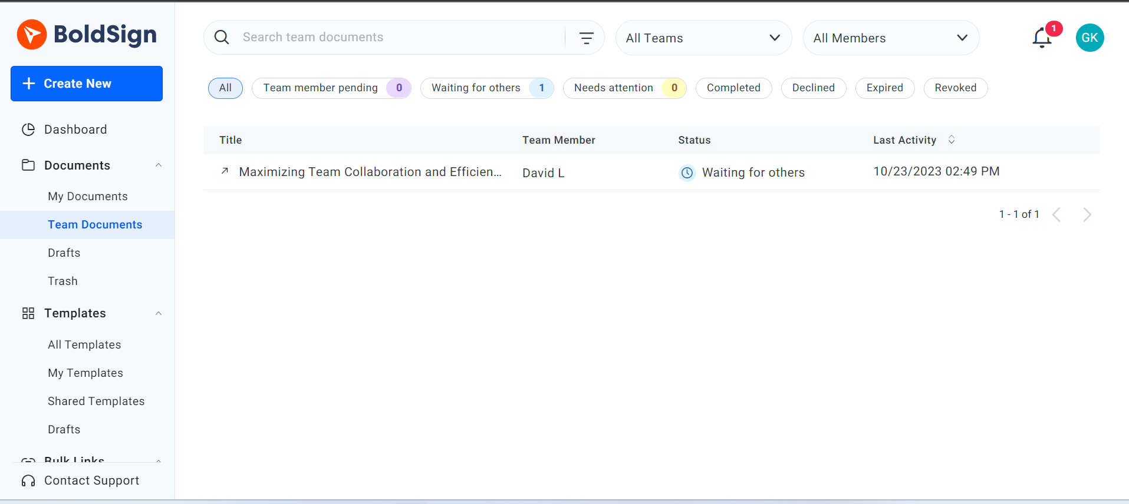Open Shared Templates in sidebar
The image size is (1129, 504).
96,401
